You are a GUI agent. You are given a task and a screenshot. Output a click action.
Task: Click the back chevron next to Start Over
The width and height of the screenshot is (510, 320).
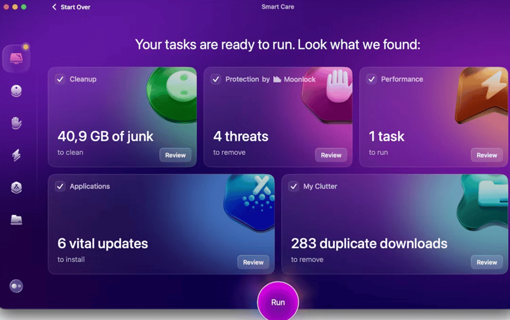55,7
